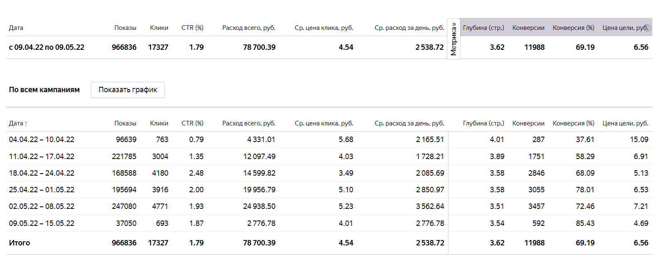The image size is (664, 272).
Task: Sort lower table by Цена цели header
Action: [625, 123]
